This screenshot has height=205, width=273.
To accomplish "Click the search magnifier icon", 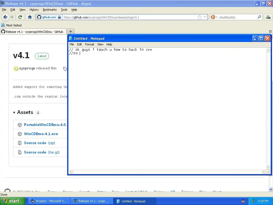I will point(259,17).
